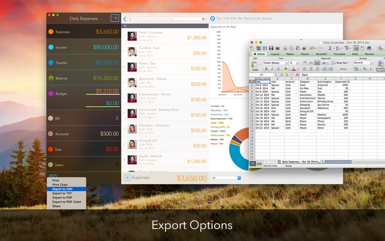Click Excel's new workbook icon

pos(252,48)
